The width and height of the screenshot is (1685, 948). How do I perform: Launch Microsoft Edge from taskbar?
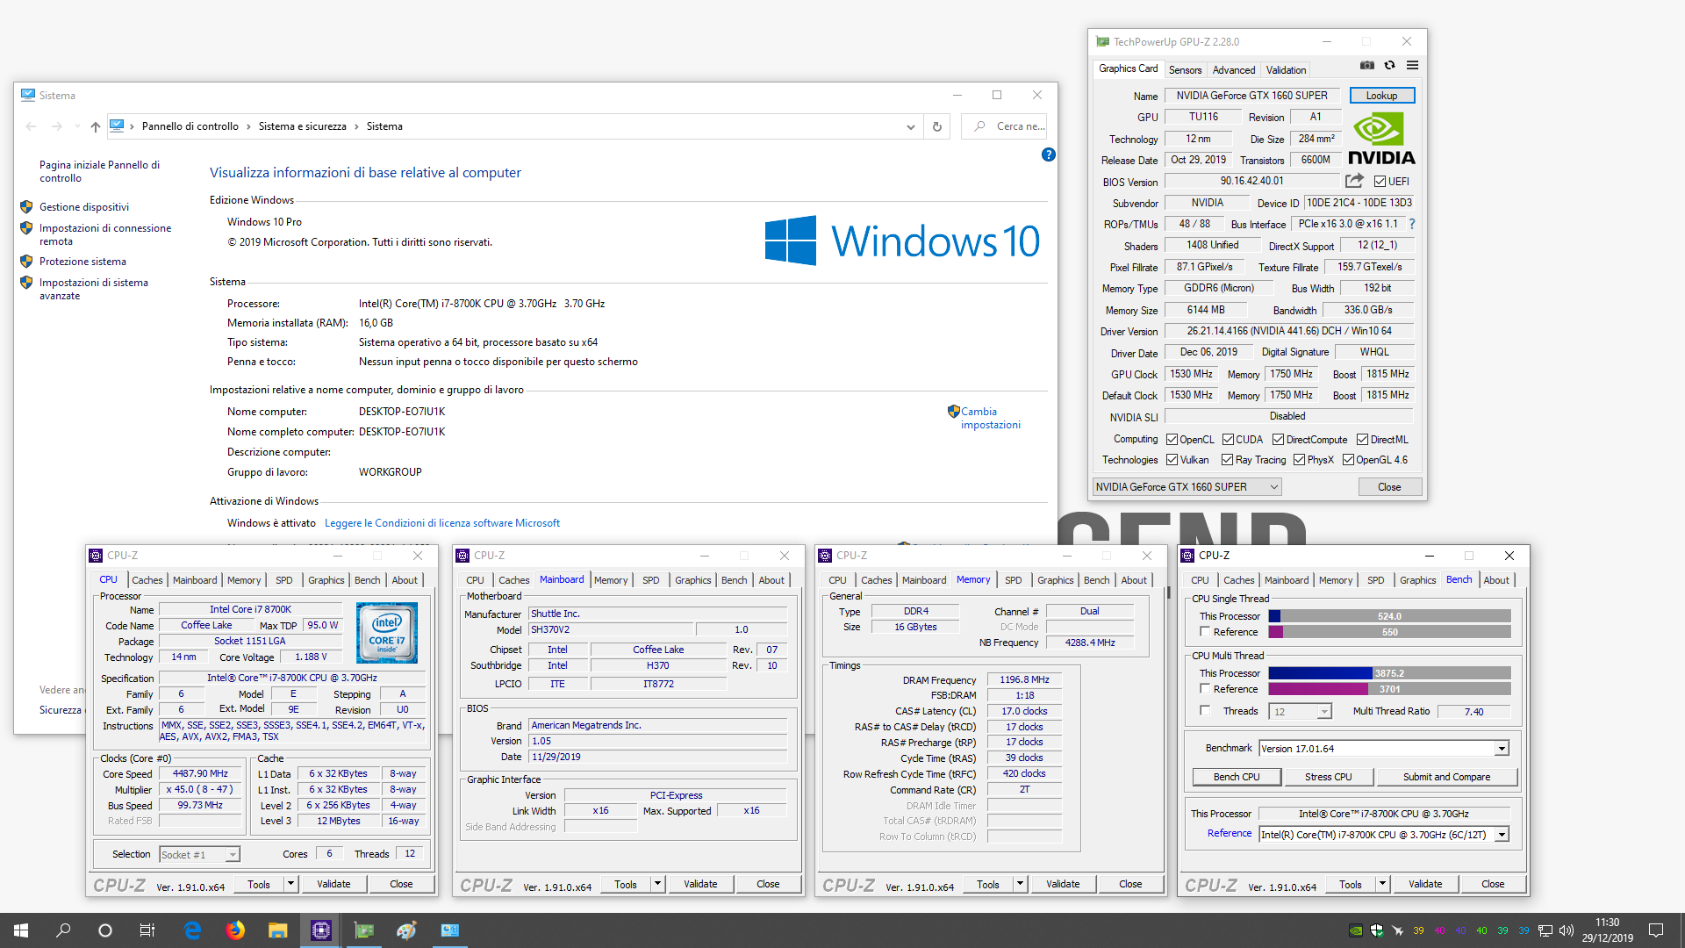pyautogui.click(x=192, y=930)
